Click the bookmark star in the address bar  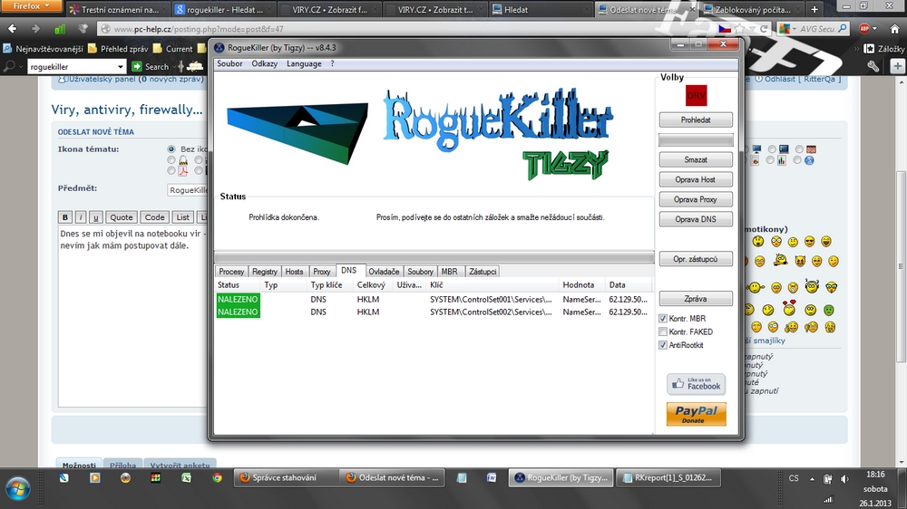(741, 28)
